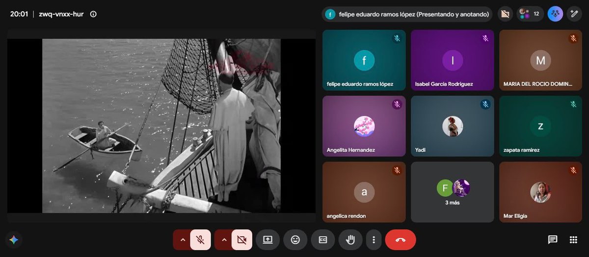Click the green 'F' avatar in overflow tile

[x=445, y=188]
